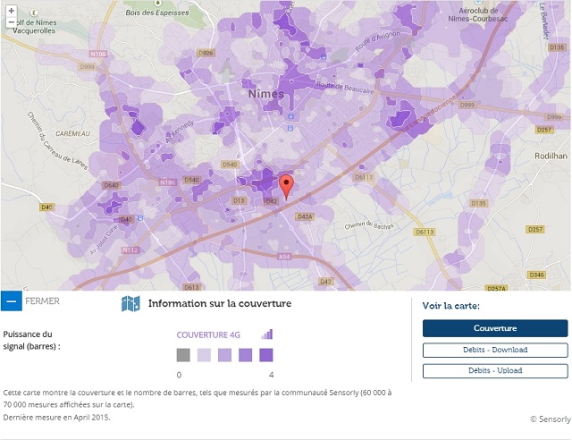The height and width of the screenshot is (440, 572).
Task: Click the middle purple legend swatch
Action: (x=224, y=355)
